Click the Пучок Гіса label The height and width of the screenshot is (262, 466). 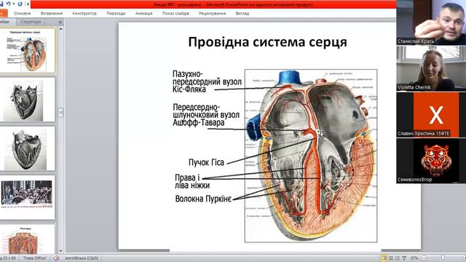point(206,162)
